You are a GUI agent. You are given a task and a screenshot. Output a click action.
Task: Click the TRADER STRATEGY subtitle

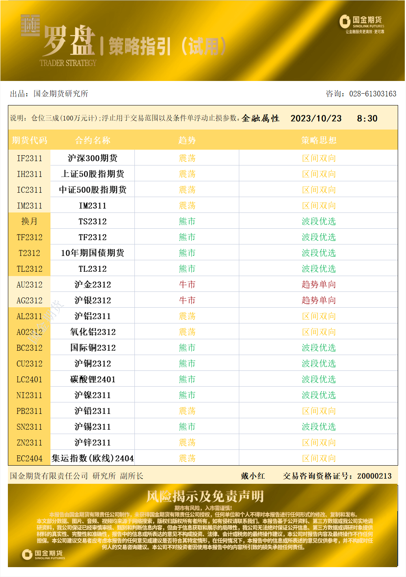(68, 63)
